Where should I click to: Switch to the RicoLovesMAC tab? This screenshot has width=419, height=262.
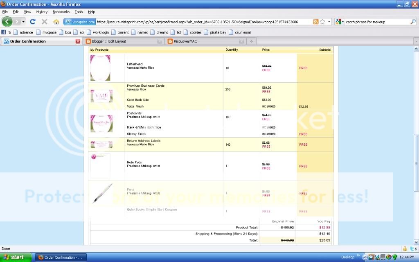click(205, 41)
